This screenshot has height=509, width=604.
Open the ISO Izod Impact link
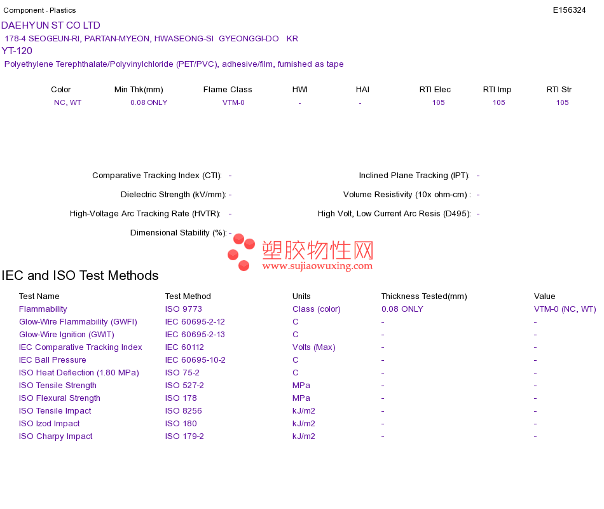50,423
